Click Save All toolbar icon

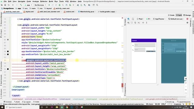tap(5, 5)
